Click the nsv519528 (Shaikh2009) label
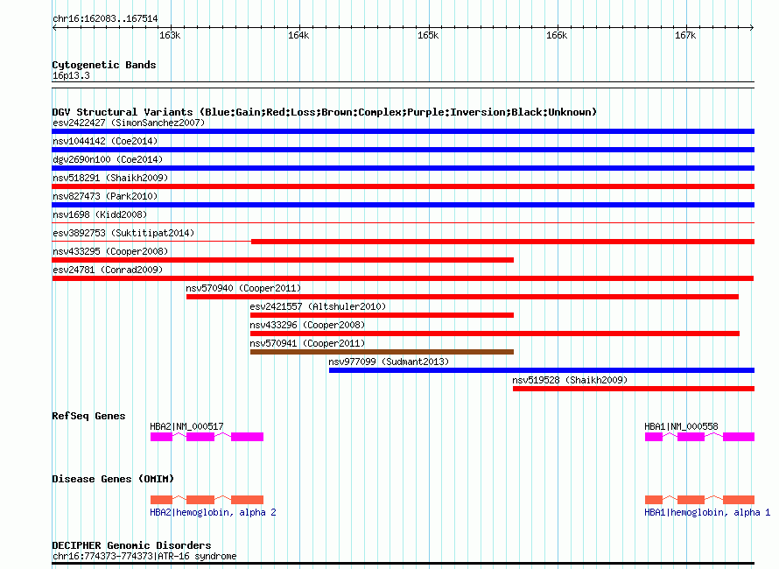The height and width of the screenshot is (569, 779). click(570, 380)
